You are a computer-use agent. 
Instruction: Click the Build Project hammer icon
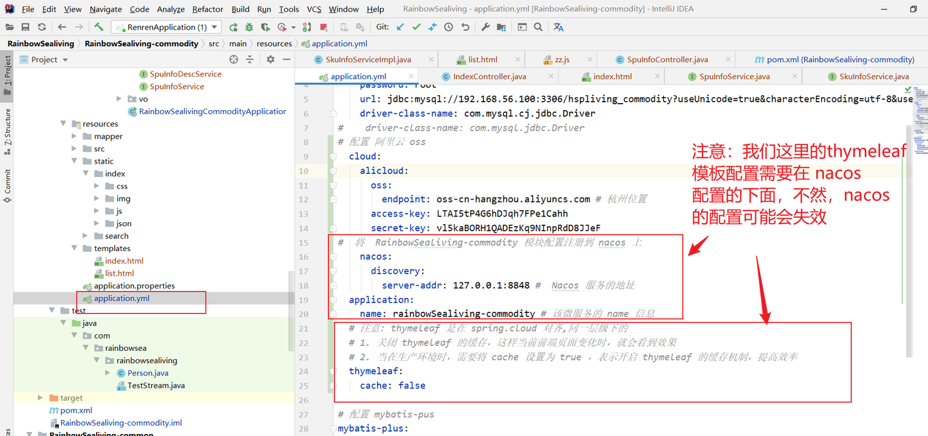(x=99, y=26)
